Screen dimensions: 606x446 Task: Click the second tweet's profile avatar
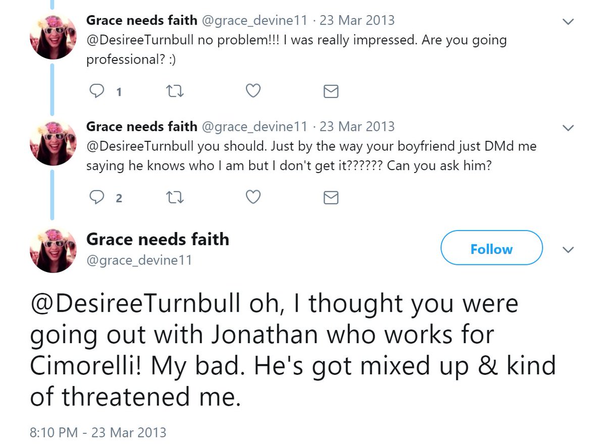(53, 144)
